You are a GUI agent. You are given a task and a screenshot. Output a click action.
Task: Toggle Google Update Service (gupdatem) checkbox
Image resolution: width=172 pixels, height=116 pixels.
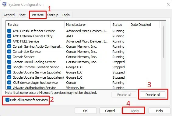click(9, 77)
